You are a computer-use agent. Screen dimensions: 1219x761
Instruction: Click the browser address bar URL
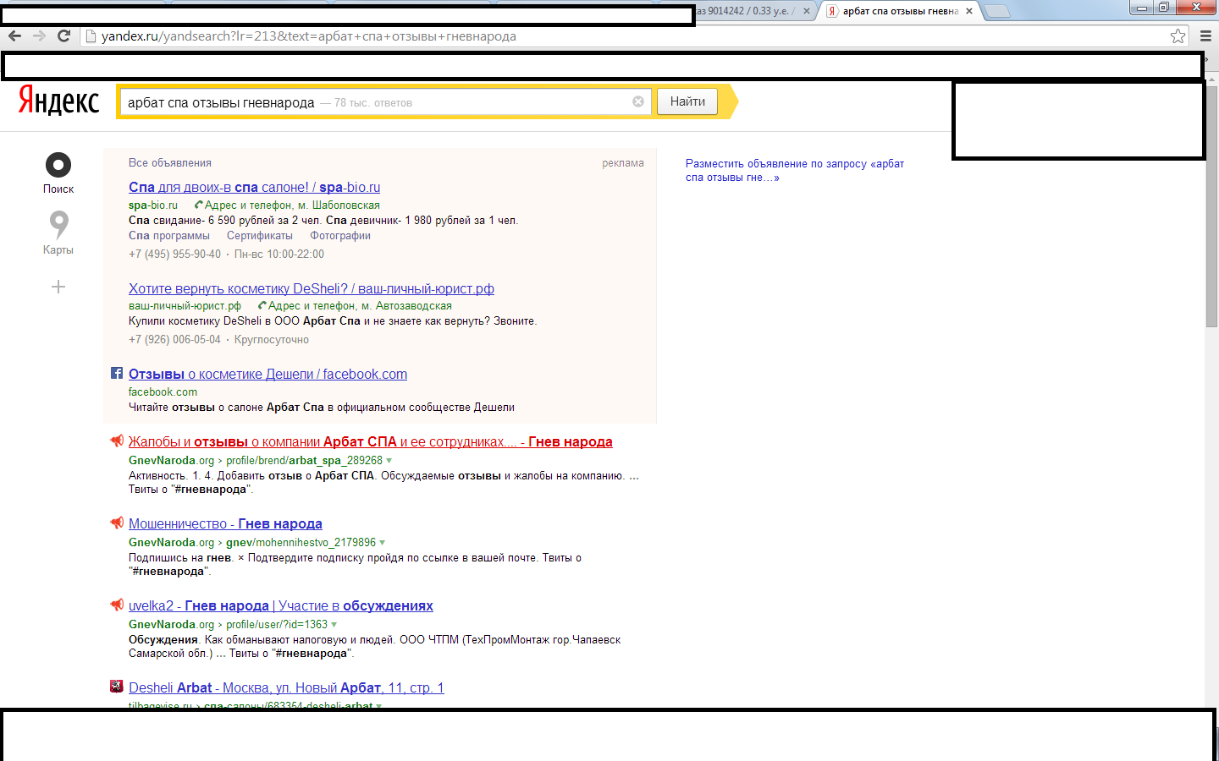[309, 36]
